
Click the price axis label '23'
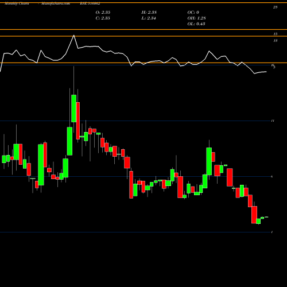tap(275, 7)
